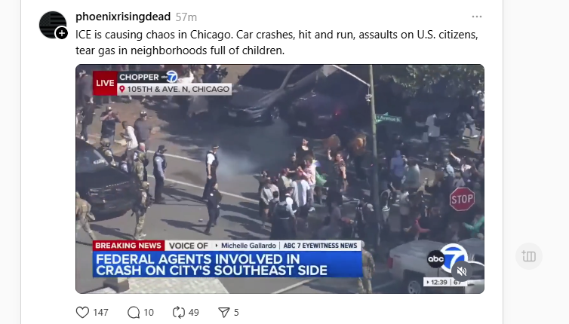Open the post via its 57m timestamp
Screen dimensions: 569x324
pyautogui.click(x=186, y=17)
